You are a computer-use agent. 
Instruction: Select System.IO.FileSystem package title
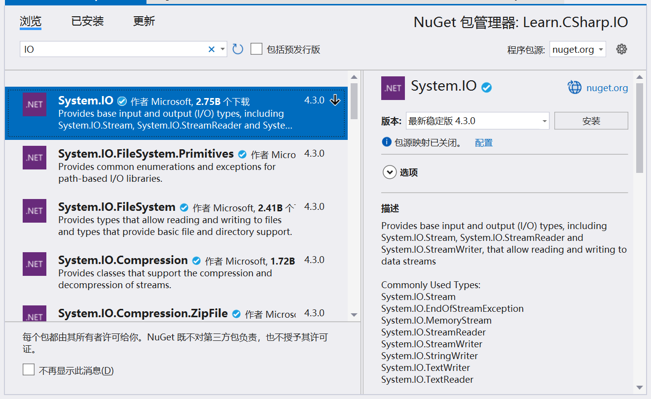click(x=117, y=207)
